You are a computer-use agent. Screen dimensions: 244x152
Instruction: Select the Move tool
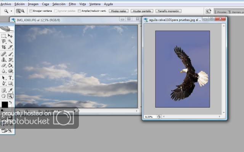(x=10, y=36)
